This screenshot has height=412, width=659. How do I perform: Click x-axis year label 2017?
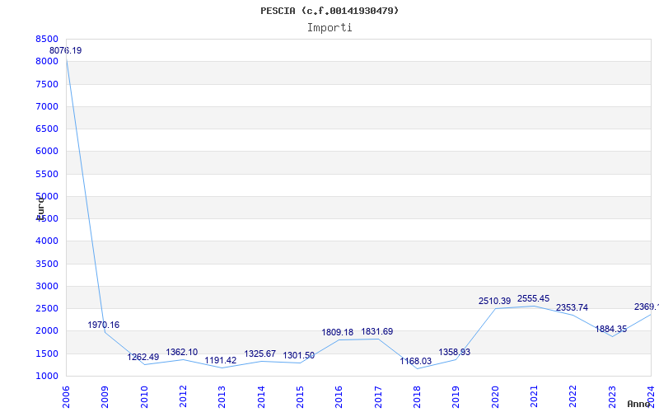pyautogui.click(x=378, y=397)
